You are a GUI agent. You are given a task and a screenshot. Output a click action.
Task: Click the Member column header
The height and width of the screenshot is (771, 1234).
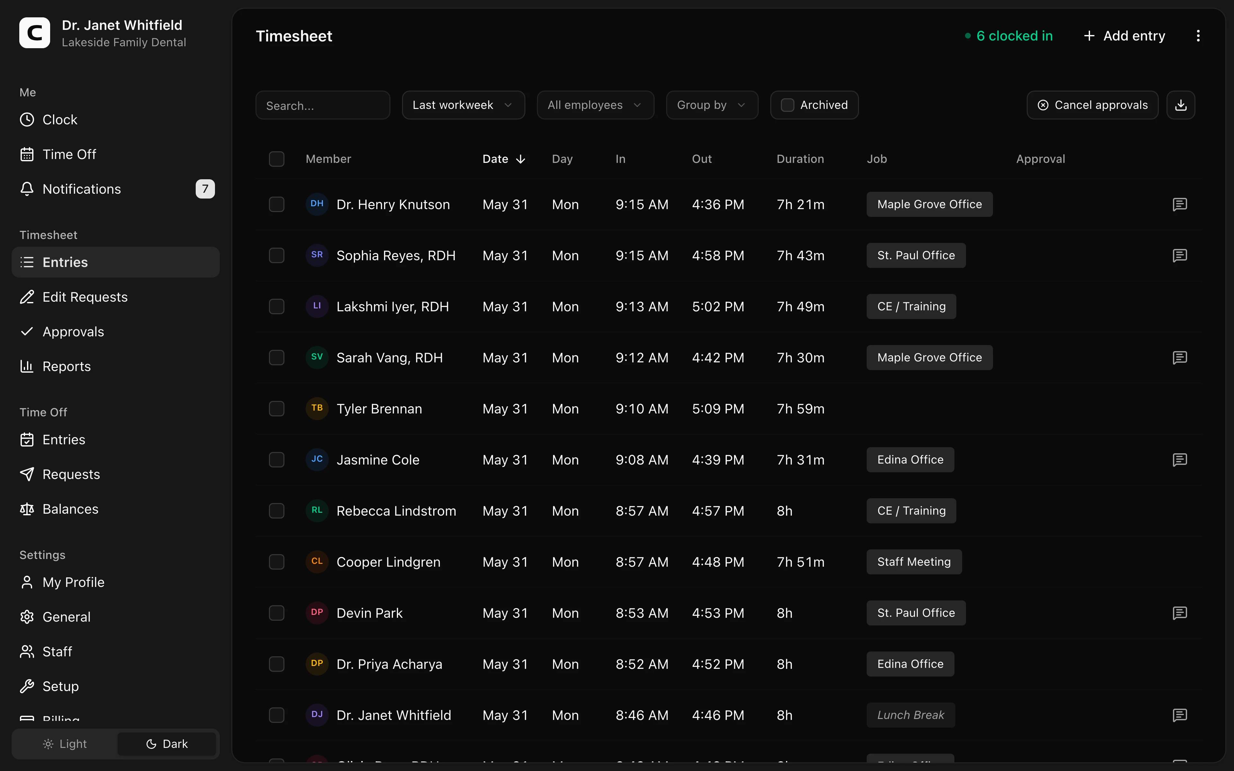(x=328, y=159)
